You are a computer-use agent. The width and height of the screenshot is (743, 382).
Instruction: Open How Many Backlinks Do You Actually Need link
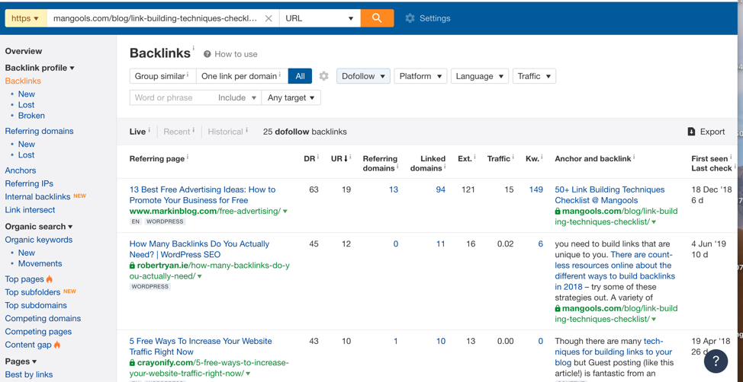pyautogui.click(x=200, y=249)
